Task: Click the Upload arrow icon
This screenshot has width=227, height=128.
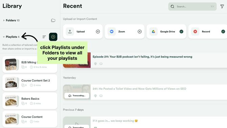Action: tap(70, 32)
